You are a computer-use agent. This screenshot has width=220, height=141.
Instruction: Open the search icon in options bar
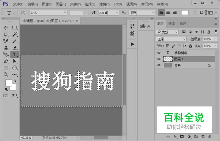(201, 13)
